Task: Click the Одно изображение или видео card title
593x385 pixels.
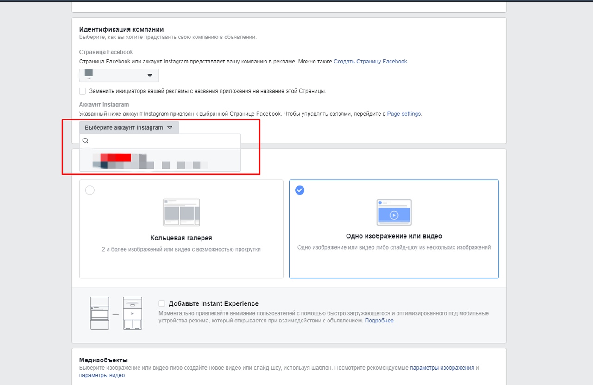Action: coord(394,236)
